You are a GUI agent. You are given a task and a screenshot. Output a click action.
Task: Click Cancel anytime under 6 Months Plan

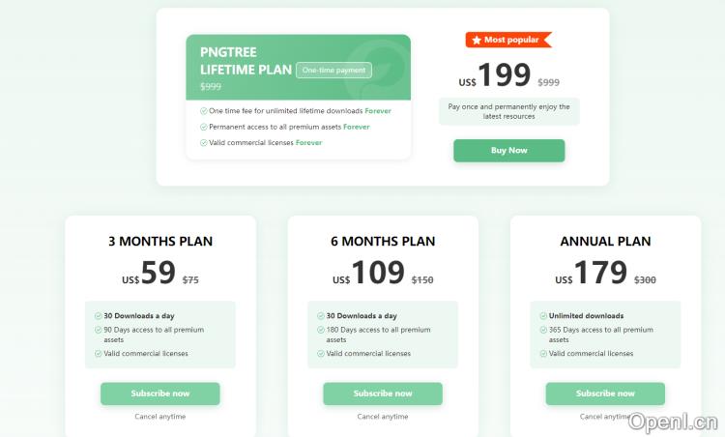pyautogui.click(x=383, y=417)
